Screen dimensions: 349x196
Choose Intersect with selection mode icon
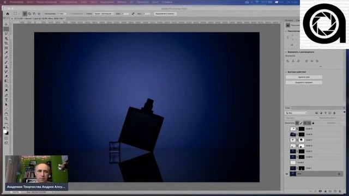(x=39, y=14)
